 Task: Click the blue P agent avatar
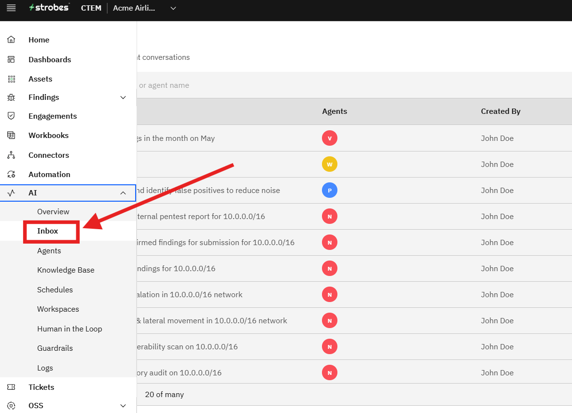329,190
